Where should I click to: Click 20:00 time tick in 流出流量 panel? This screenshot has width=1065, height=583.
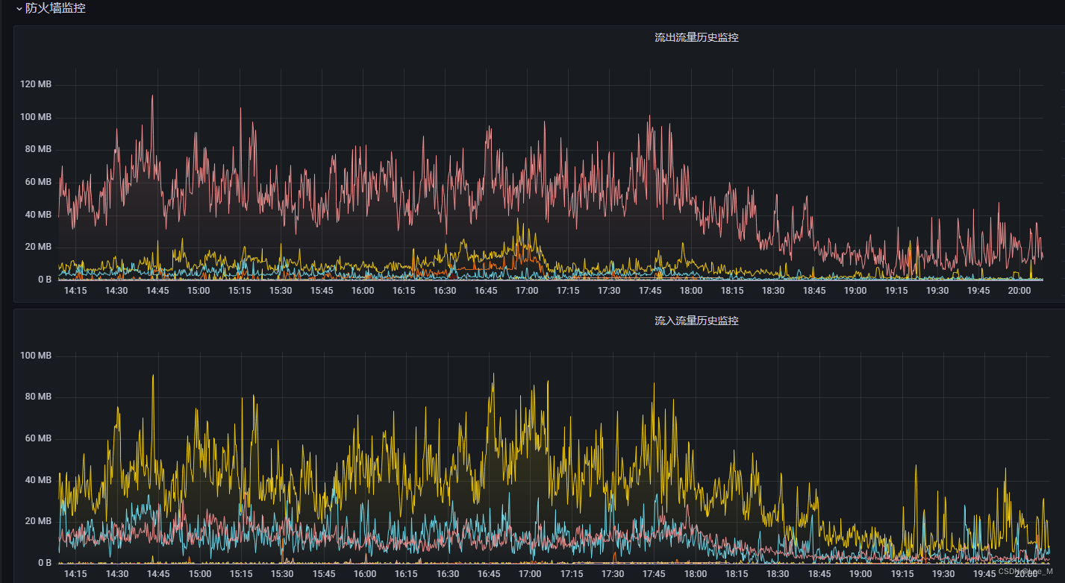pyautogui.click(x=1019, y=291)
